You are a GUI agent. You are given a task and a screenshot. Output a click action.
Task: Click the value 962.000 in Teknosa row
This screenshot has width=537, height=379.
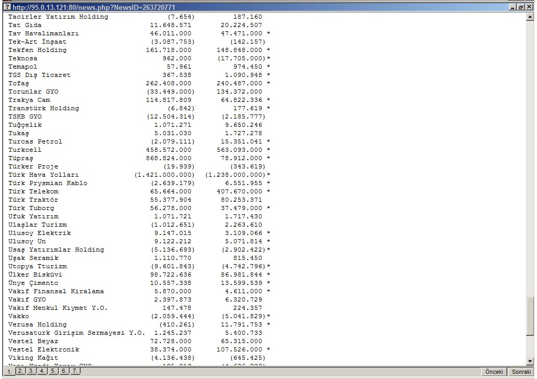pyautogui.click(x=177, y=58)
